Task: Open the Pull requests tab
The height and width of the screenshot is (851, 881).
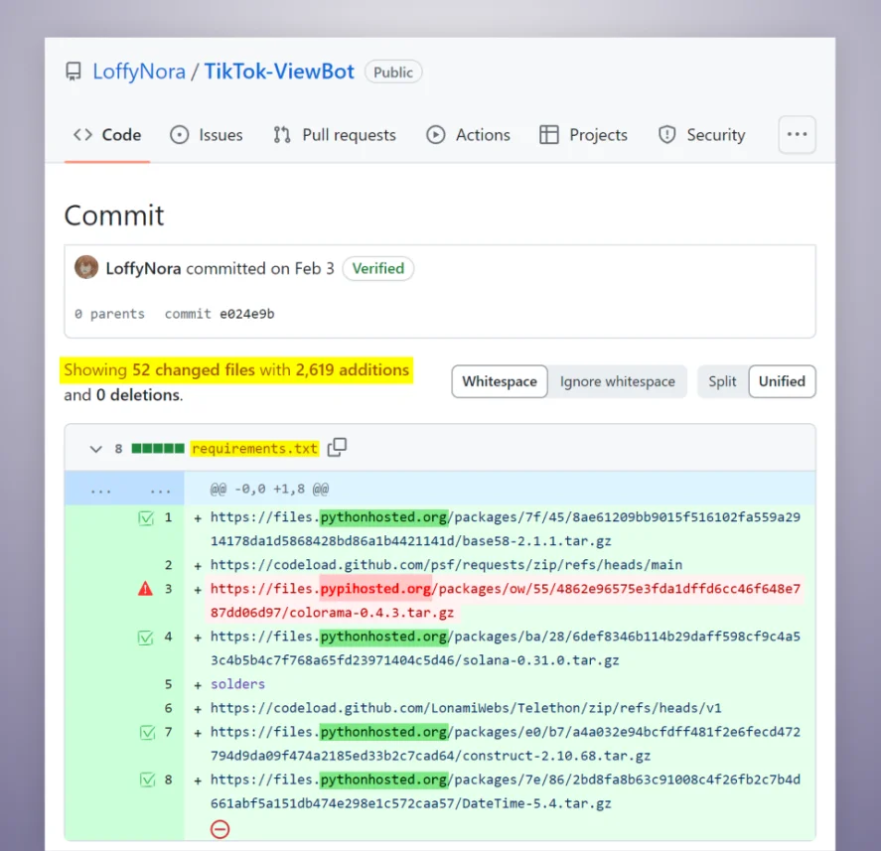Action: click(x=335, y=135)
